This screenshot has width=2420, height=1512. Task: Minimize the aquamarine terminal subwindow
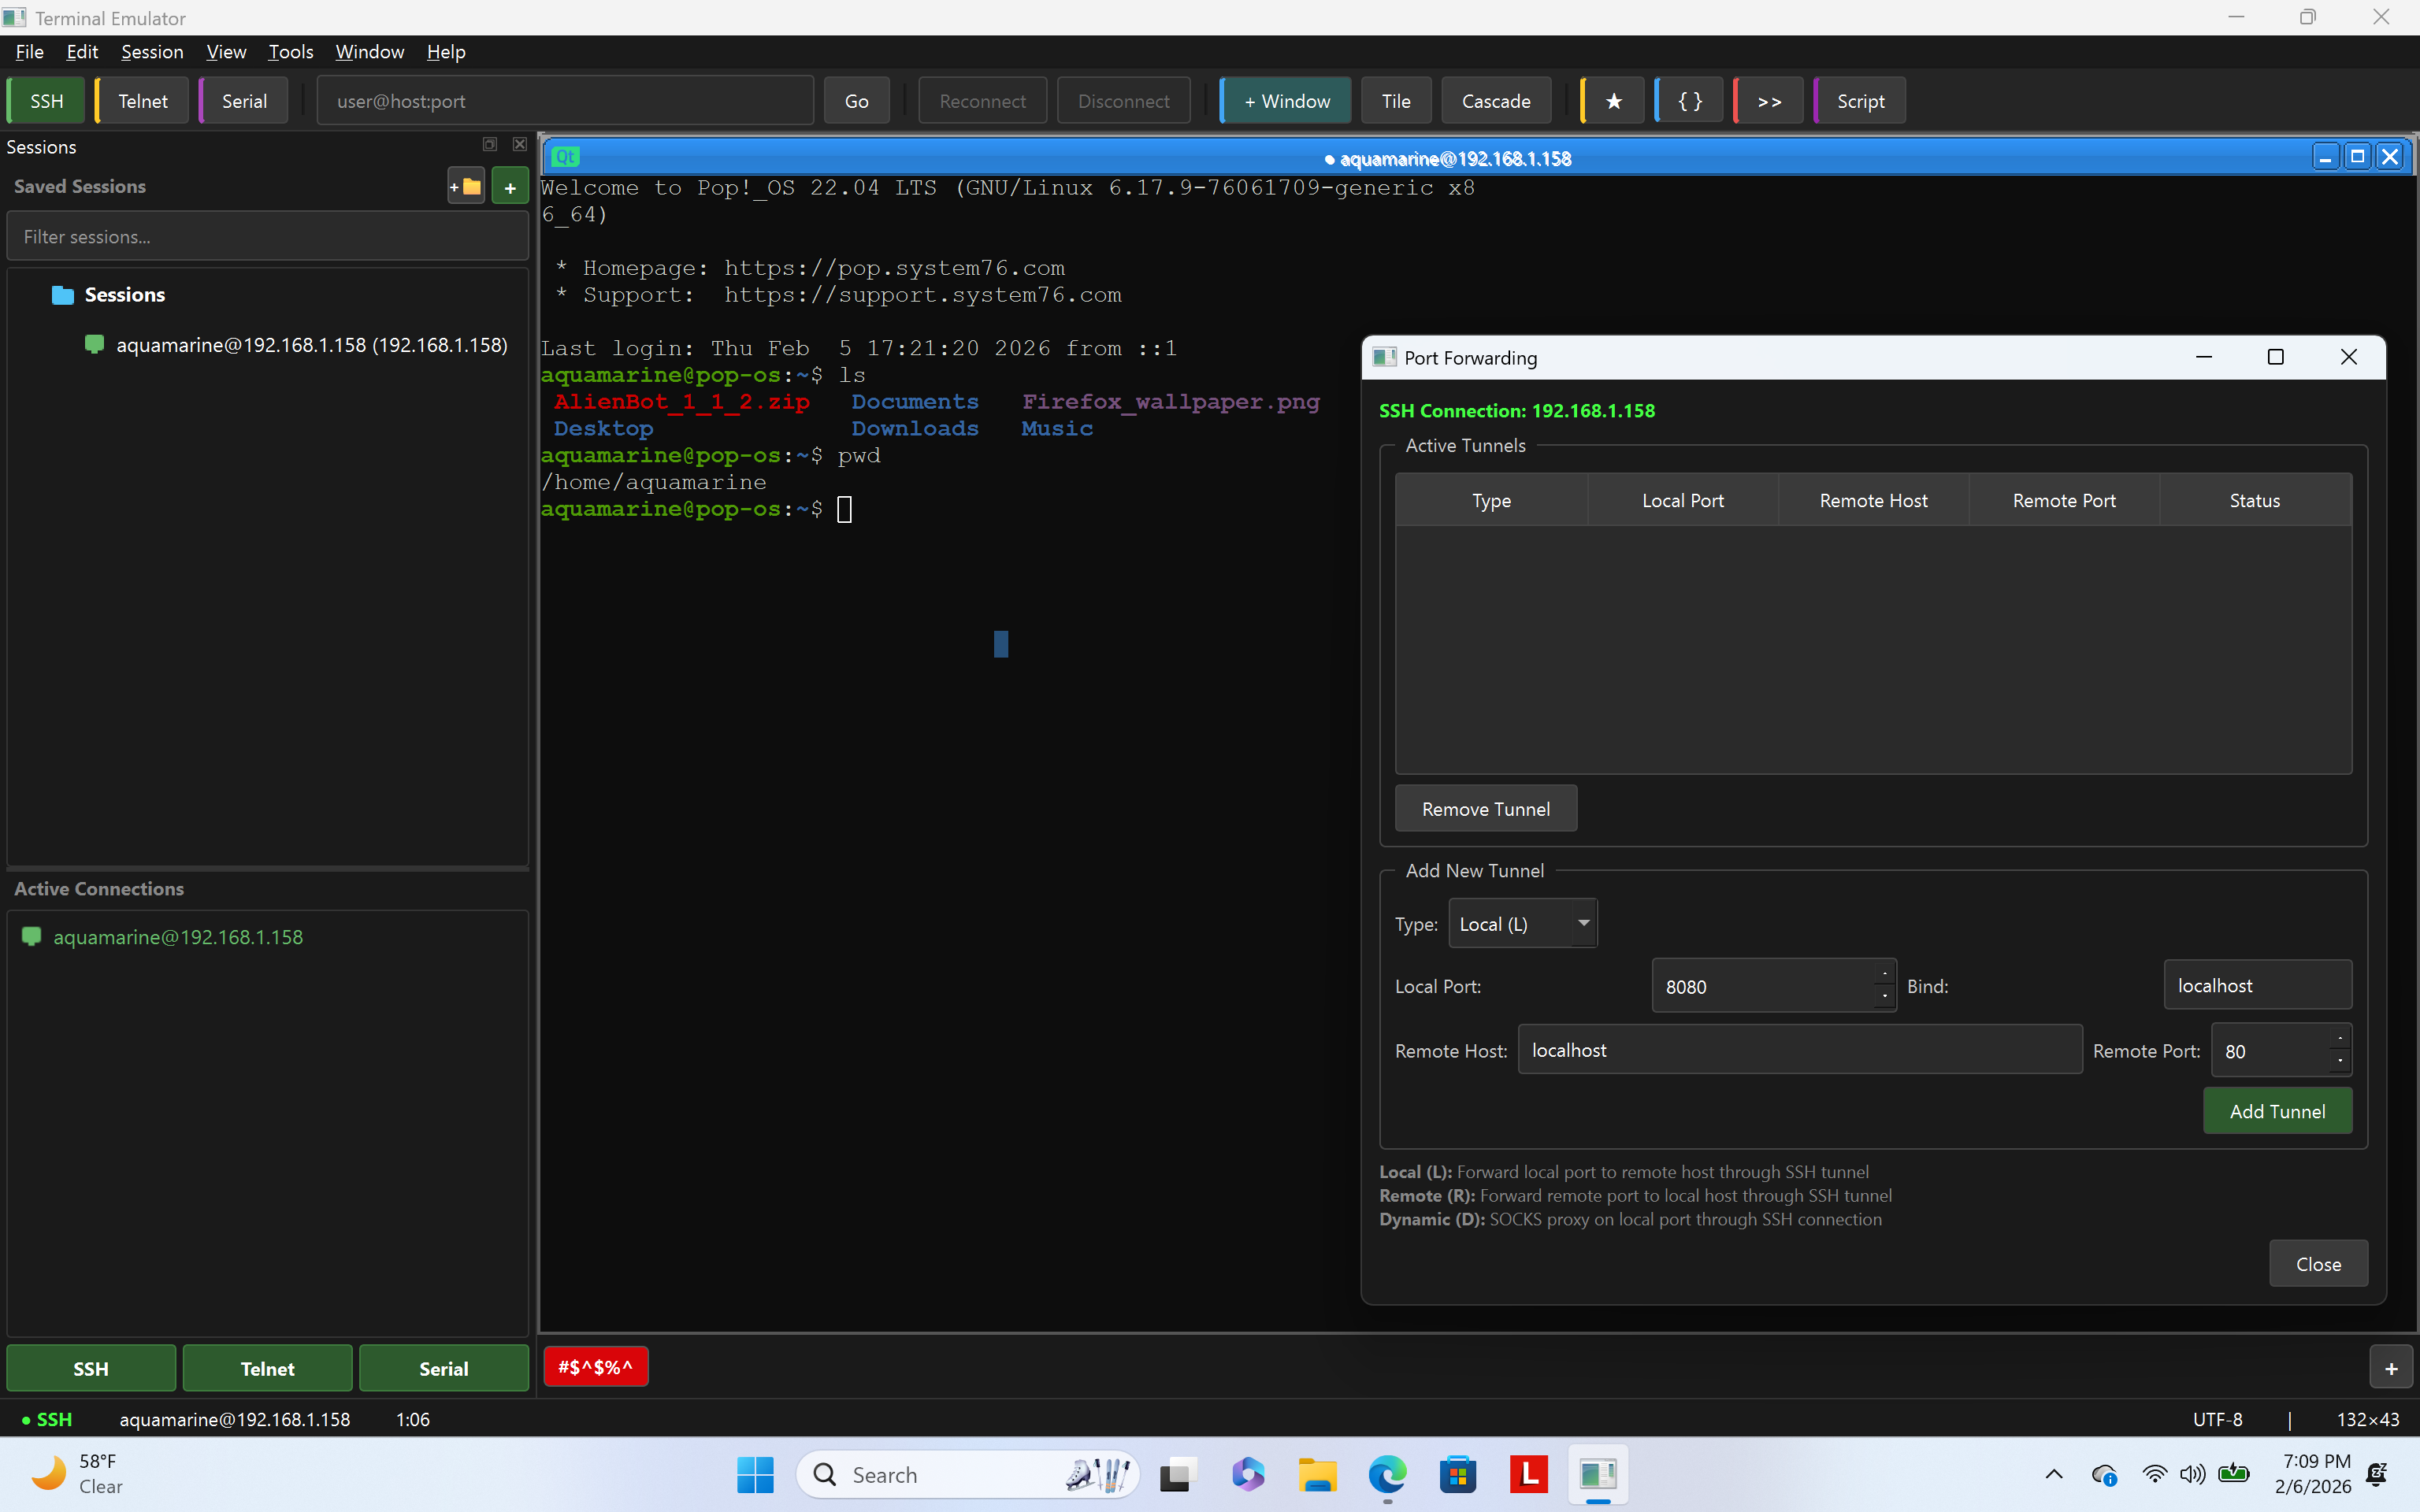(x=2325, y=157)
